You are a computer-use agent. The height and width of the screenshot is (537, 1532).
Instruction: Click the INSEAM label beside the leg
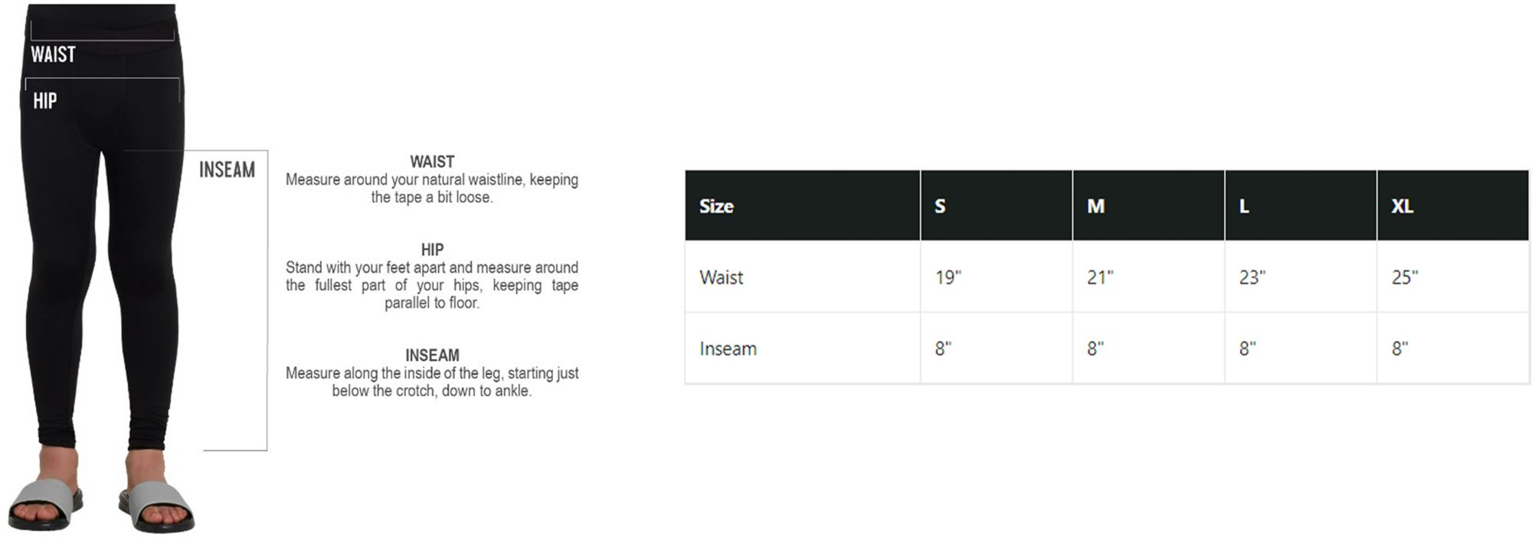tap(227, 169)
